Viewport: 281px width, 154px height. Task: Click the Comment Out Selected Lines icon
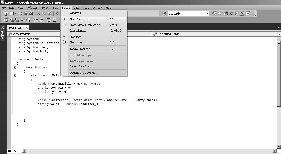pos(49,20)
